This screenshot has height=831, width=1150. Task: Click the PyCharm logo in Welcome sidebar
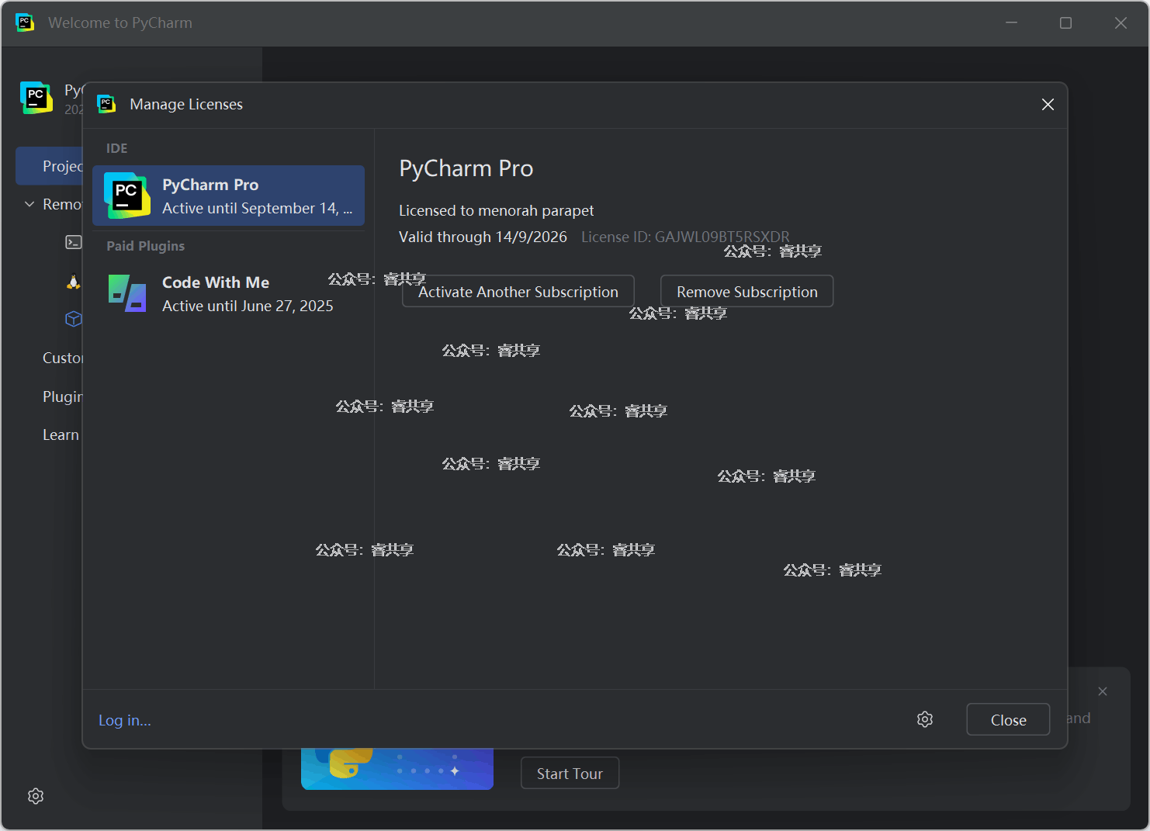pos(36,98)
